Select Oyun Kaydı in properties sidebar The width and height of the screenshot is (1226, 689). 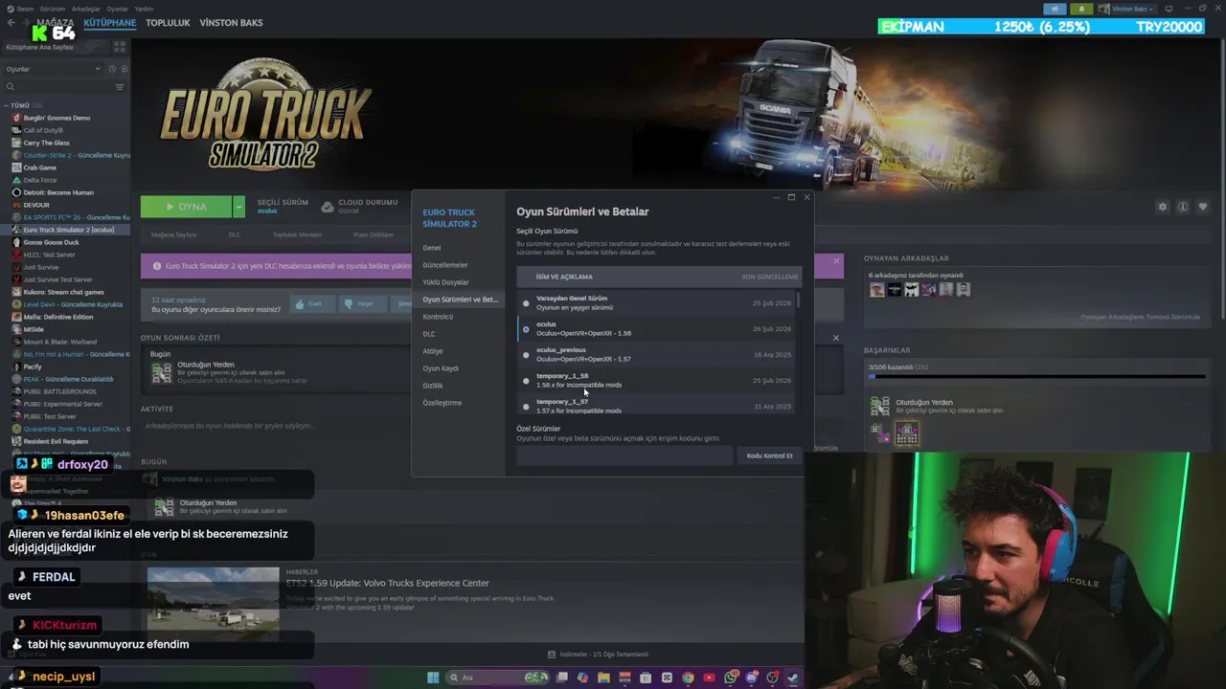click(x=441, y=368)
